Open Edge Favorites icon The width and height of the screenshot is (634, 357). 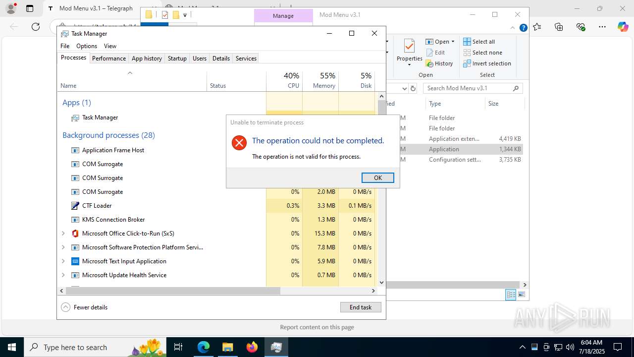tap(537, 27)
